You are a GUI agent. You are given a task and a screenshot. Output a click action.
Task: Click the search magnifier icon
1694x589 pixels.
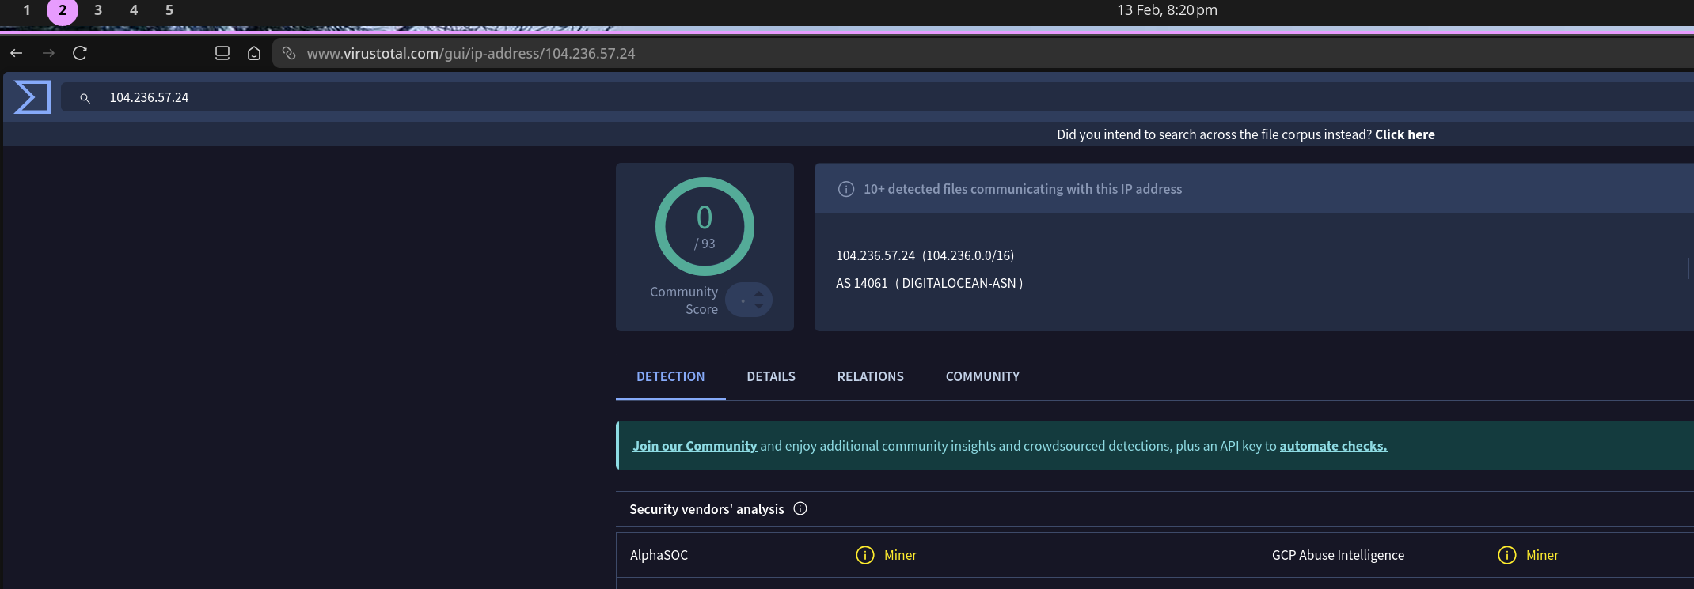coord(85,98)
